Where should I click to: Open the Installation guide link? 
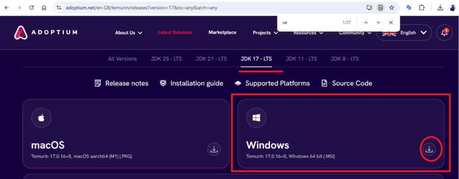point(191,83)
